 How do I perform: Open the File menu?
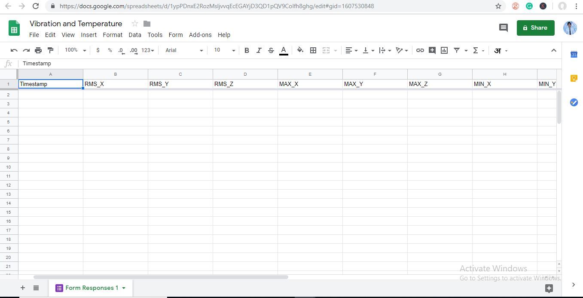34,35
